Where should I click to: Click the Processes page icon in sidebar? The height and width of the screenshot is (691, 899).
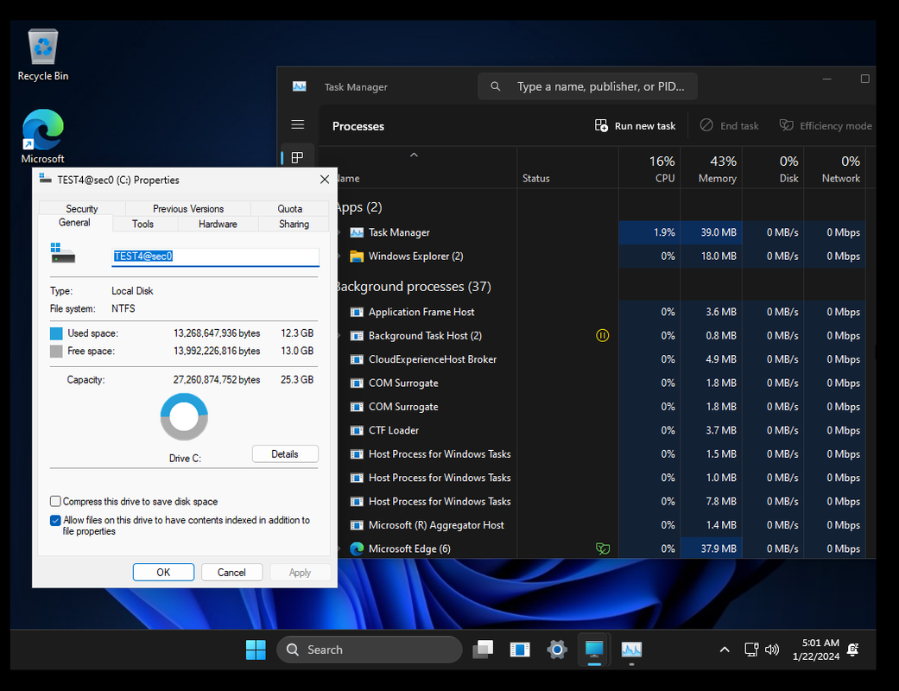[x=297, y=157]
